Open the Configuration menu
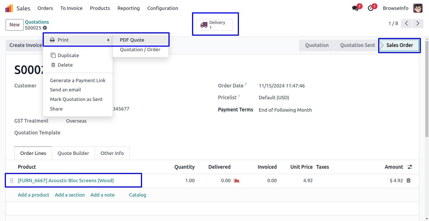The width and height of the screenshot is (429, 221). pos(163,8)
